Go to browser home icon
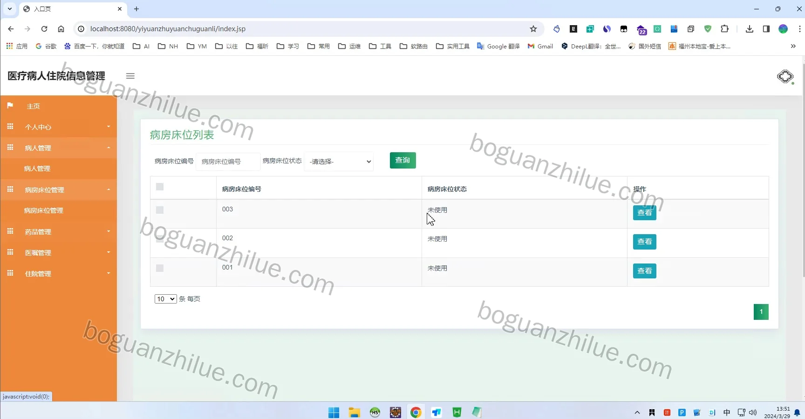The height and width of the screenshot is (419, 805). tap(61, 29)
